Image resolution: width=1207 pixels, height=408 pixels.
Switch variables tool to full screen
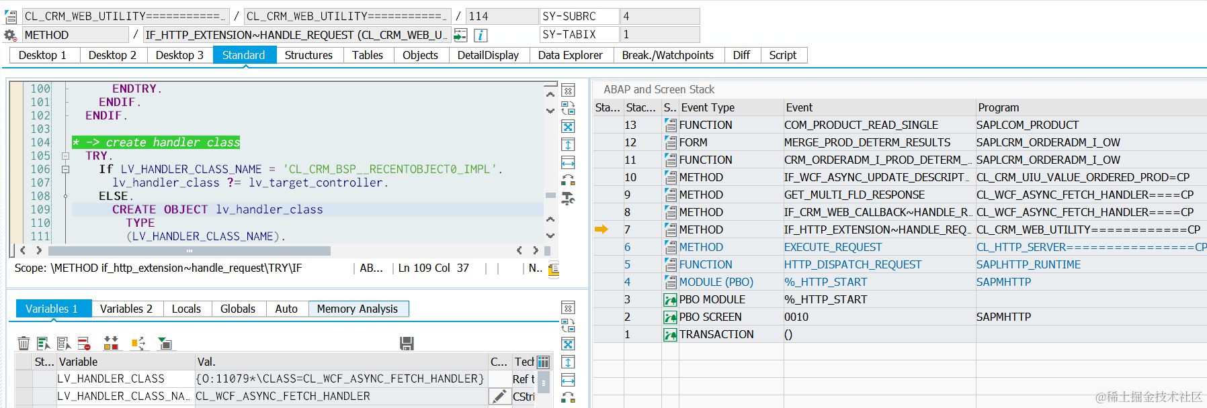pyautogui.click(x=568, y=344)
